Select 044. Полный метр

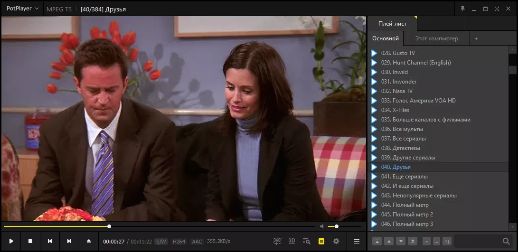pos(438,205)
